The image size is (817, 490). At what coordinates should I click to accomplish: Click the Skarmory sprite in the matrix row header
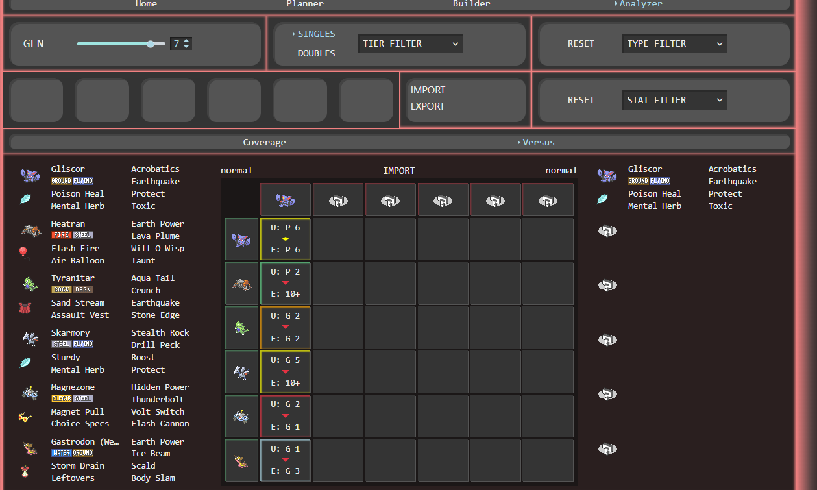(241, 372)
